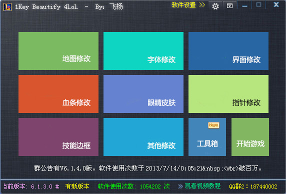Close the 1Key Beautify window

tap(276, 4)
